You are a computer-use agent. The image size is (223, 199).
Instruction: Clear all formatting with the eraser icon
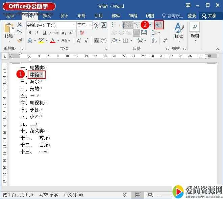[81, 33]
